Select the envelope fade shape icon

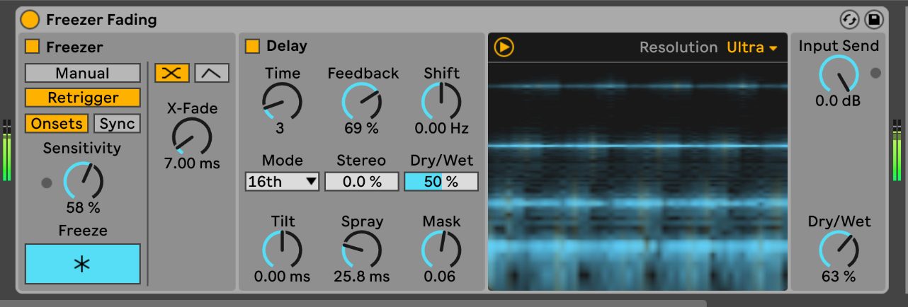212,73
